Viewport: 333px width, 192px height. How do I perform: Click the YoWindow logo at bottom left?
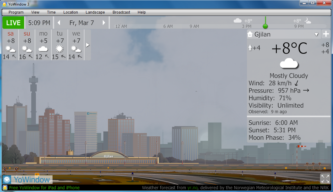(x=27, y=180)
